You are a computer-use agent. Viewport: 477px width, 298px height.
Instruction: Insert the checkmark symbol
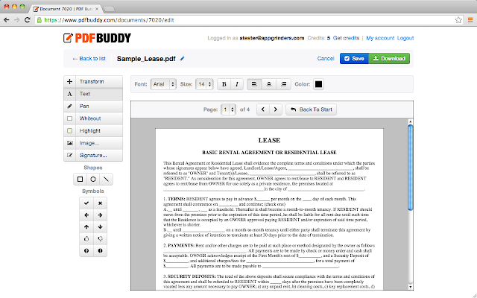87,203
